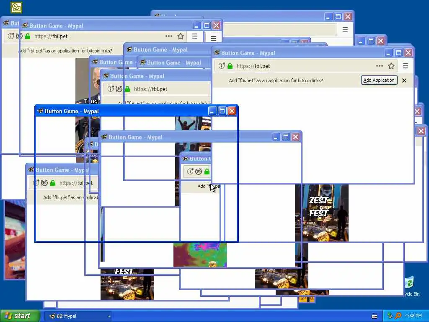Click green padlock in bottom-left Mypal window
The width and height of the screenshot is (429, 322).
[53, 183]
